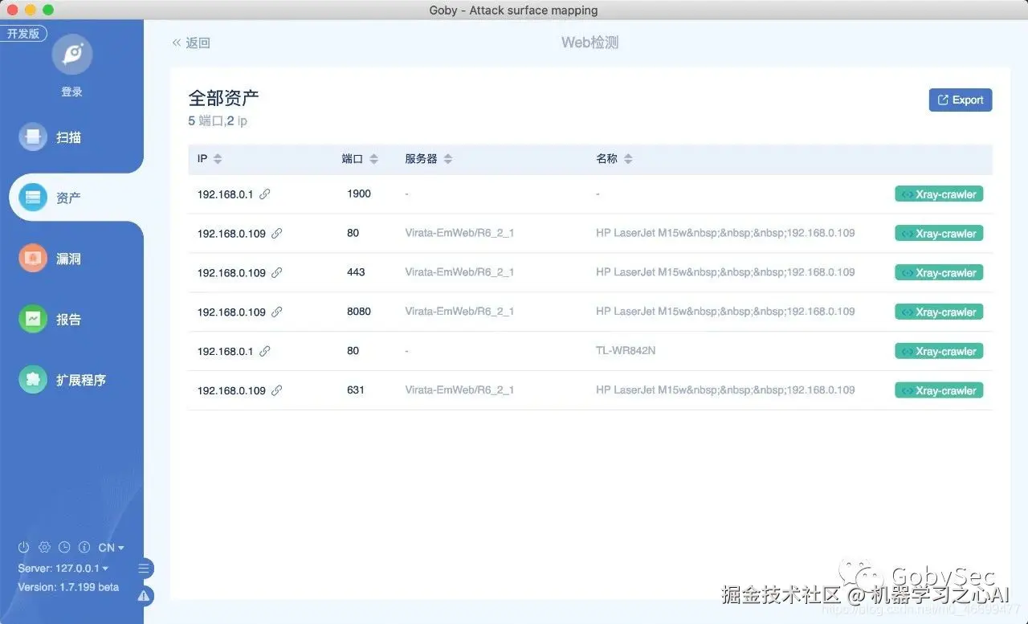Image resolution: width=1028 pixels, height=624 pixels.
Task: Click Virata-EmWeb/R6_2_1 in port 443 row
Action: coord(459,272)
